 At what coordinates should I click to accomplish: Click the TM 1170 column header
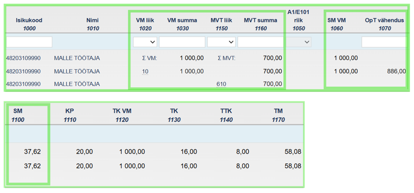tap(278, 116)
